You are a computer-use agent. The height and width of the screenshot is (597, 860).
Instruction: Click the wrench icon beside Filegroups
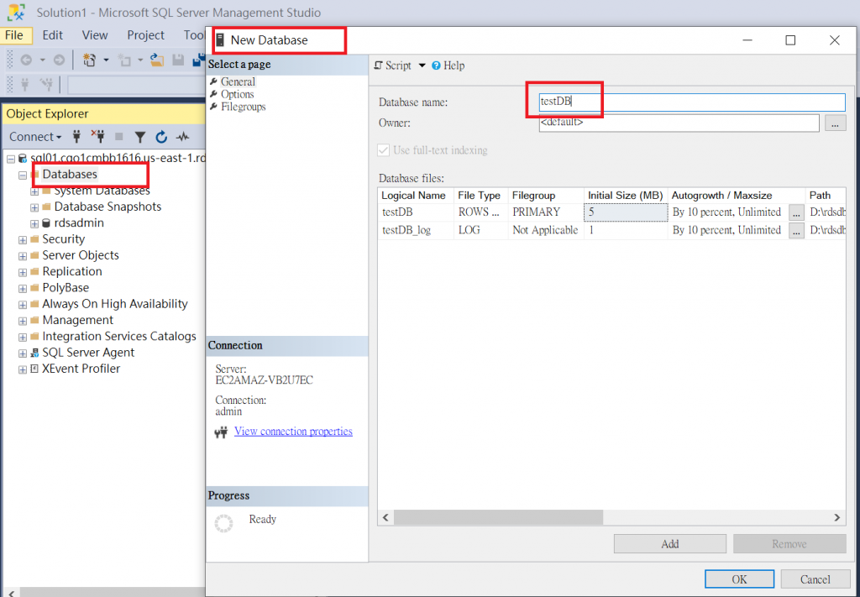[214, 107]
